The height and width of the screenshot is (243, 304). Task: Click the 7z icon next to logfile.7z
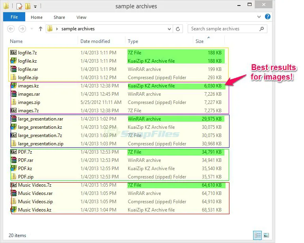pyautogui.click(x=13, y=52)
